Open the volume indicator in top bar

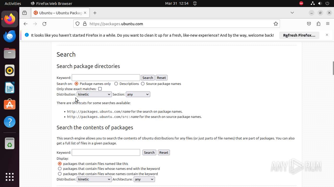click(320, 3)
